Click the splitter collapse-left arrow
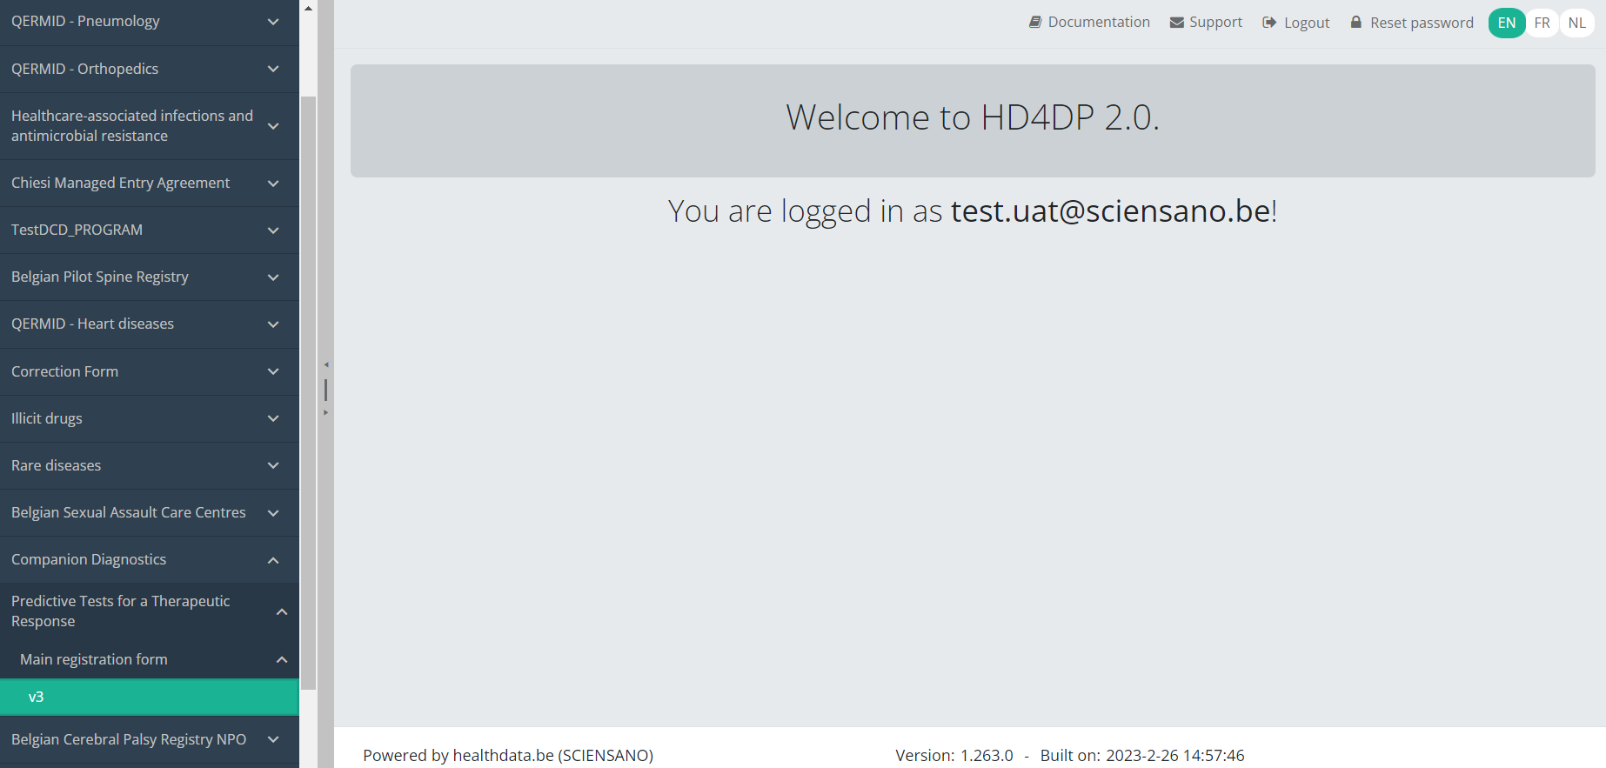Screen dimensions: 1606x768 pyautogui.click(x=326, y=364)
